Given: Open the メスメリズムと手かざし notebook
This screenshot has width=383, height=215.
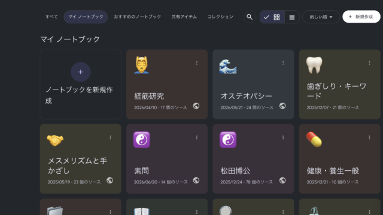Looking at the screenshot, I should 81,159.
